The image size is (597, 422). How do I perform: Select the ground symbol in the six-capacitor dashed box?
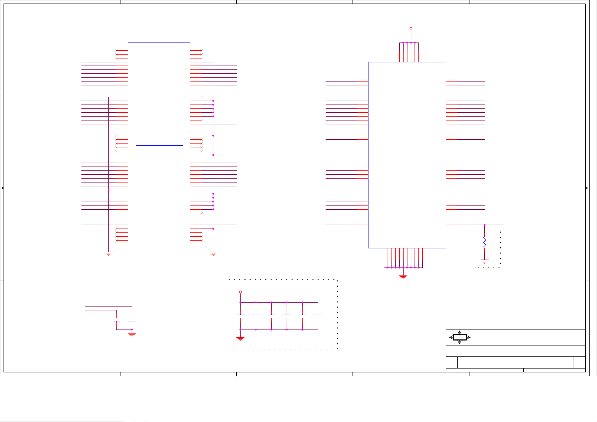click(240, 339)
